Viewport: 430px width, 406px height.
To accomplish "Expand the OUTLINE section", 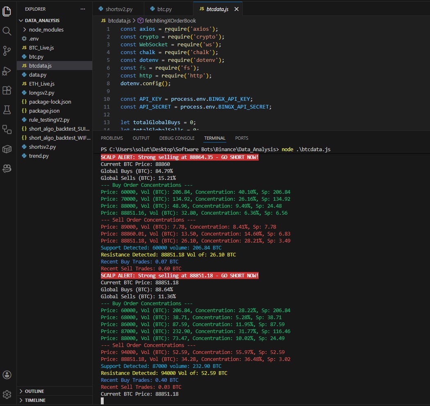I will (34, 391).
